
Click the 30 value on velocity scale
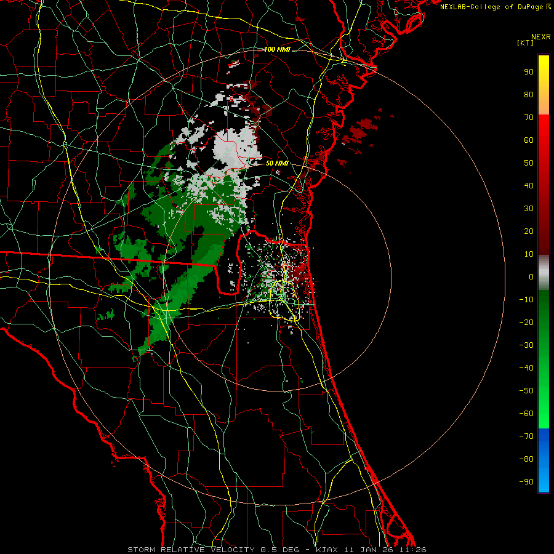coord(529,209)
